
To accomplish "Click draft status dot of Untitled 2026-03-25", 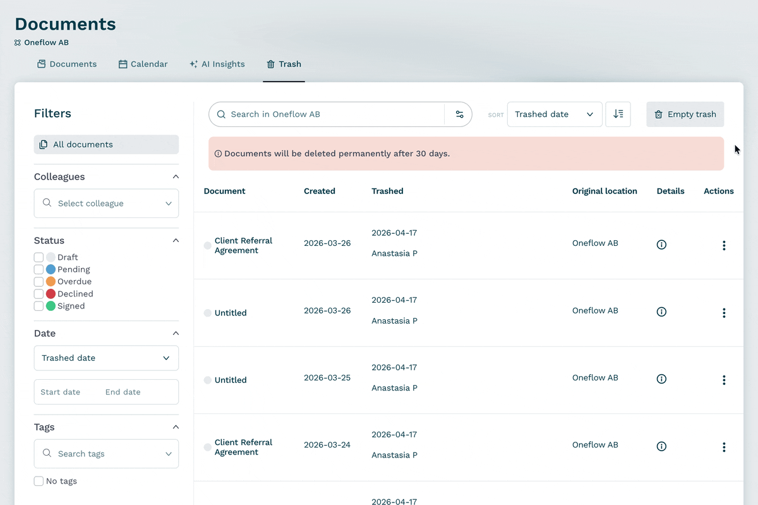I will pos(207,380).
